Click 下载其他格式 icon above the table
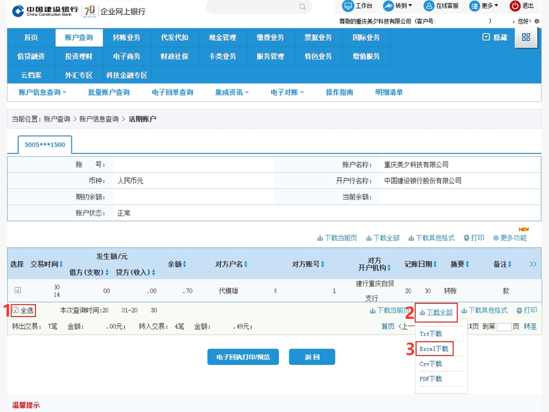The image size is (549, 412). (x=411, y=238)
